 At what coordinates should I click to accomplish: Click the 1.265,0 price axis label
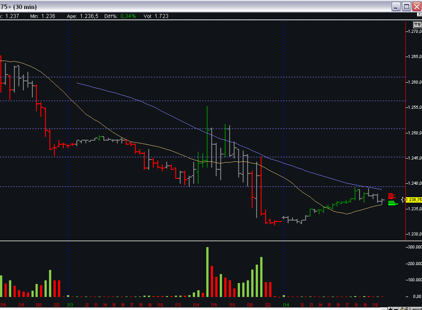click(414, 57)
